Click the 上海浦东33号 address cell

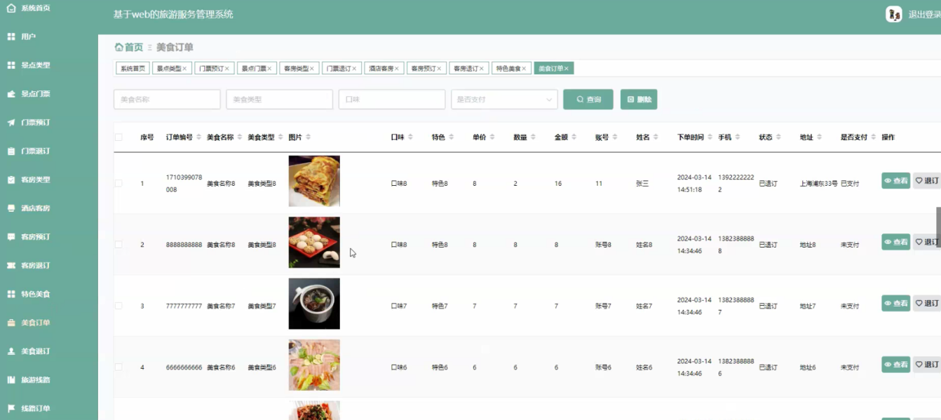tap(818, 184)
